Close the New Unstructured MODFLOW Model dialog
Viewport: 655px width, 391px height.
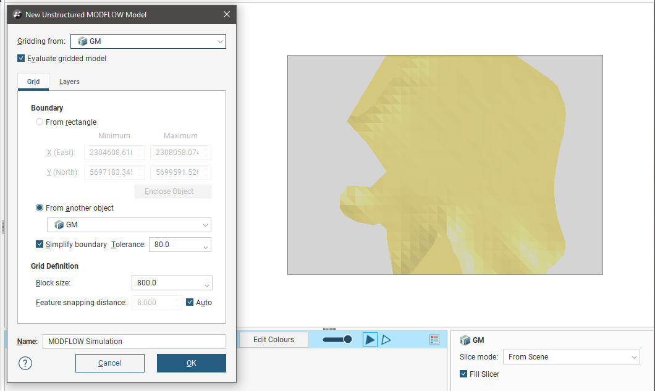(x=227, y=14)
